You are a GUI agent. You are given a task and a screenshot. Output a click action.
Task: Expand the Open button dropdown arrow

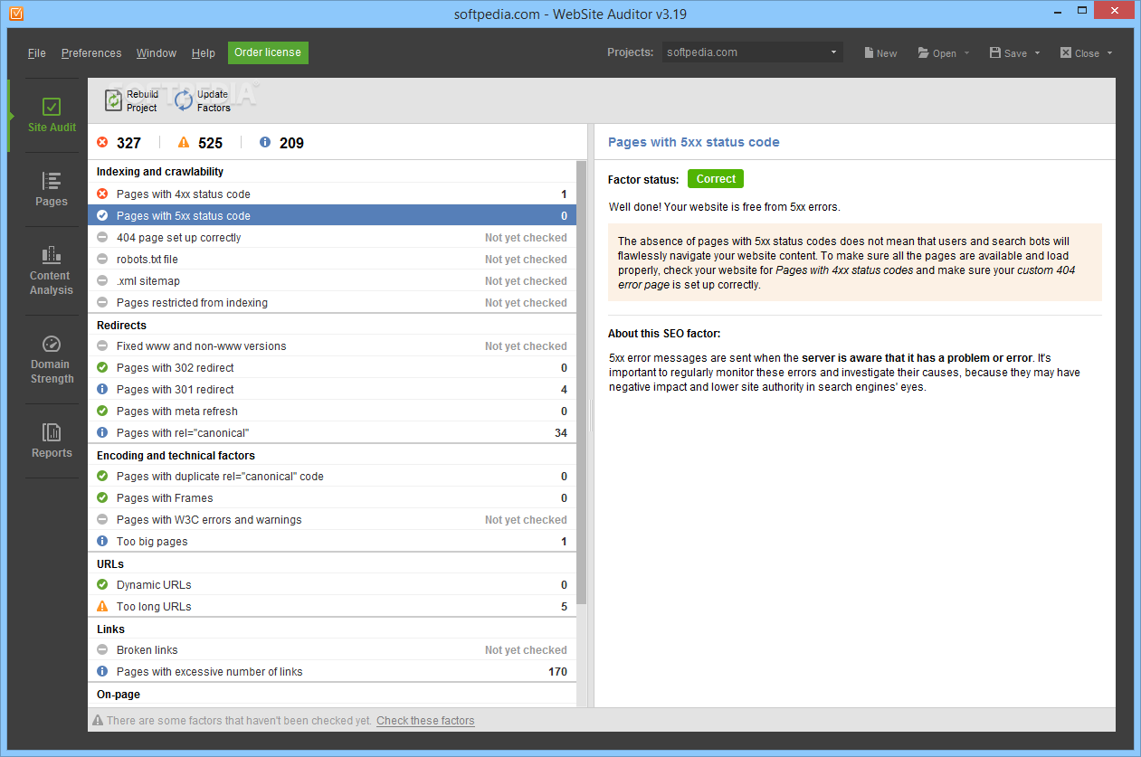pyautogui.click(x=966, y=53)
